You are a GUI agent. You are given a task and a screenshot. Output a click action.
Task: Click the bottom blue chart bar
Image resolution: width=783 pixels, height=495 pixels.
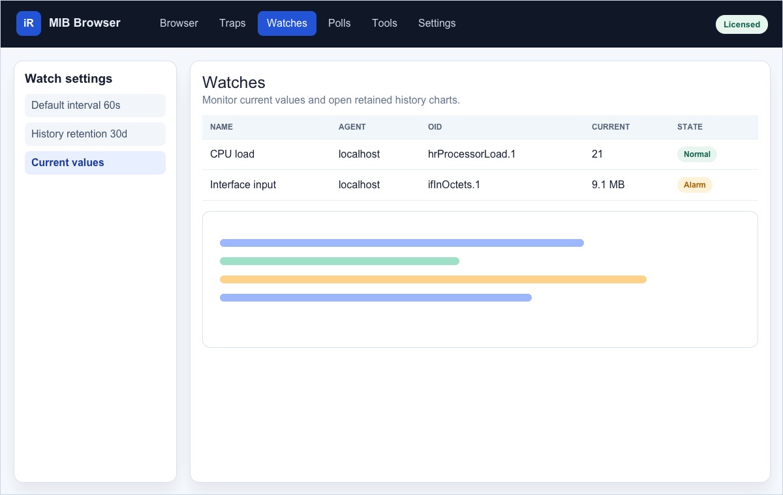point(376,298)
